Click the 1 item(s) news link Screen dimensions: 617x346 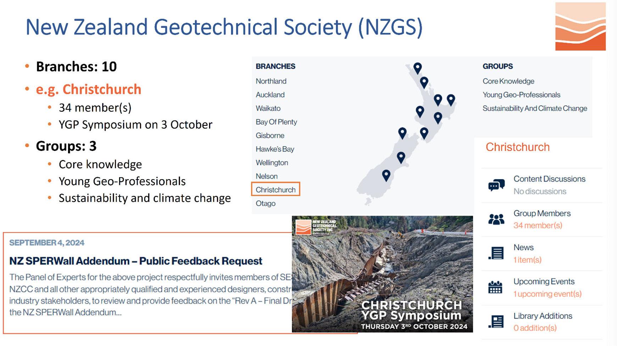527,260
